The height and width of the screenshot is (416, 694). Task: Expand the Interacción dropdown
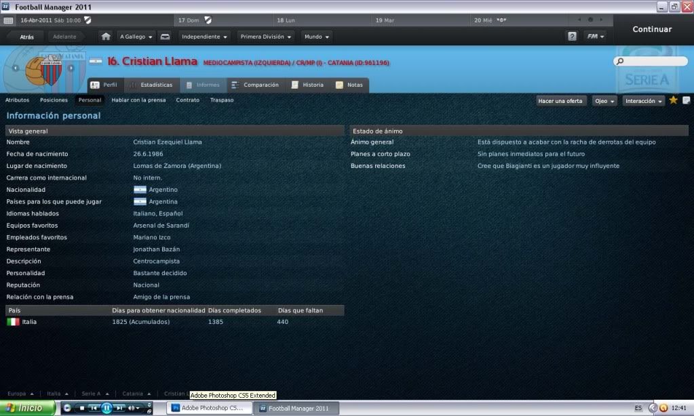(x=644, y=101)
